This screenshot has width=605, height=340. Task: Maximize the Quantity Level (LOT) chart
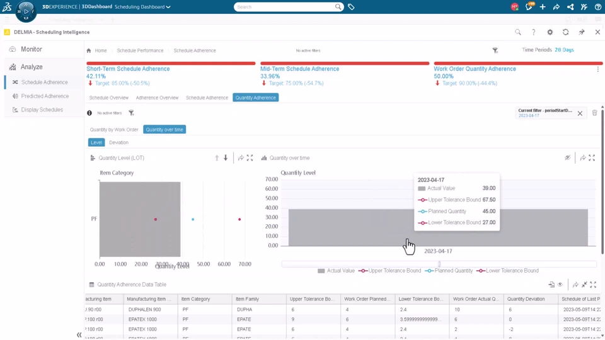[250, 157]
